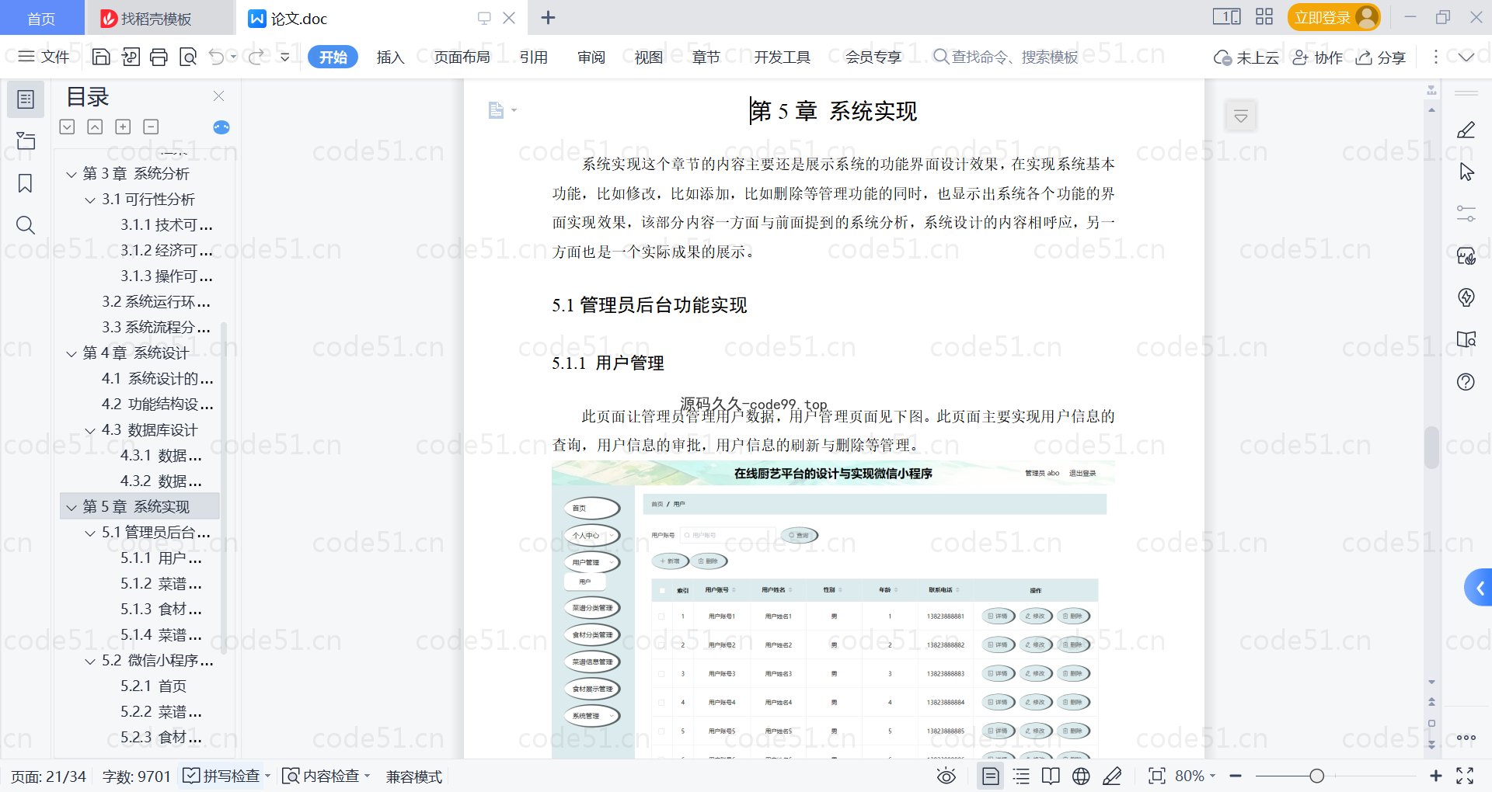Open the 文件 menu
Image resolution: width=1492 pixels, height=792 pixels.
(x=44, y=57)
